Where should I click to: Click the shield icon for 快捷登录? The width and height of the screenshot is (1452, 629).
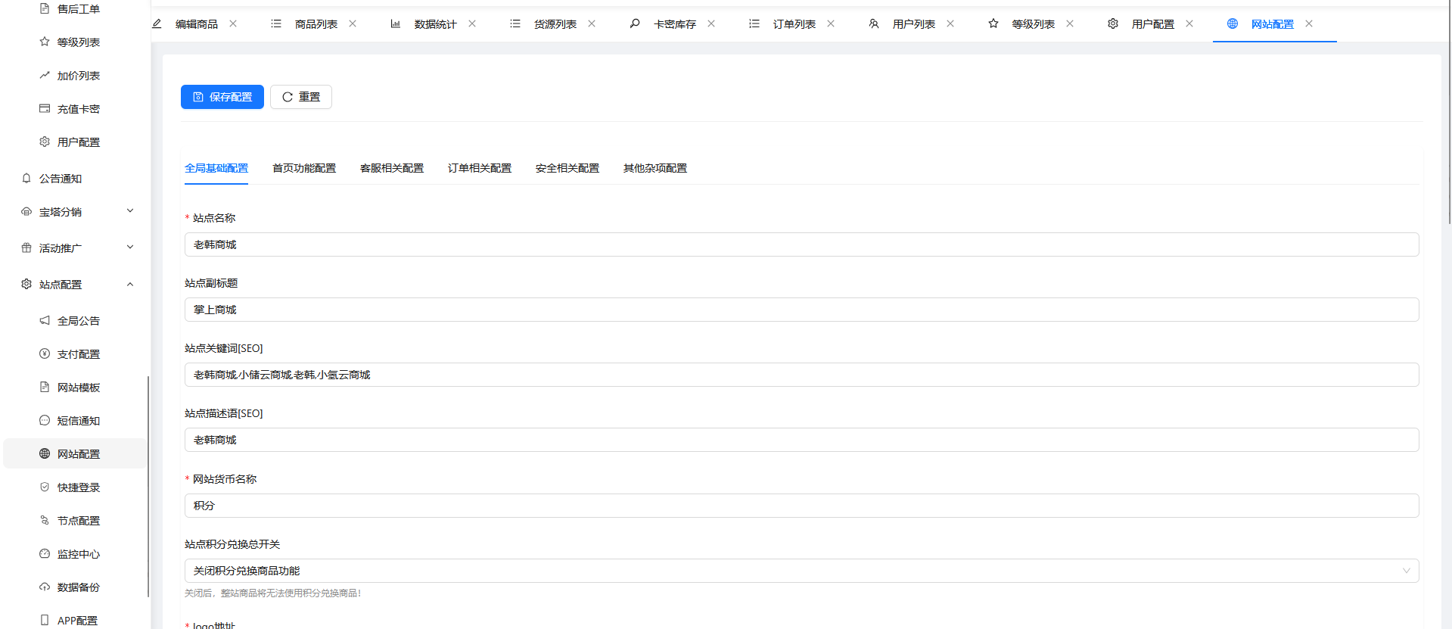pyautogui.click(x=45, y=487)
